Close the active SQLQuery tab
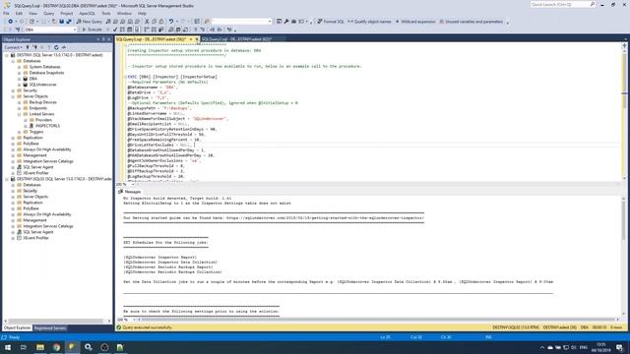This screenshot has height=354, width=630. tap(197, 39)
